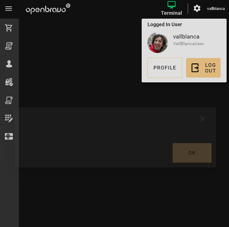The image size is (229, 227).
Task: Open the cash register checkmark icon
Action: tap(9, 82)
